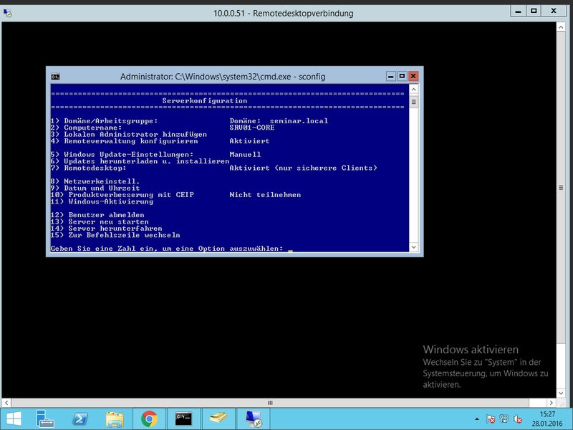This screenshot has width=573, height=430.
Task: Open the network status tray icon
Action: tap(504, 419)
